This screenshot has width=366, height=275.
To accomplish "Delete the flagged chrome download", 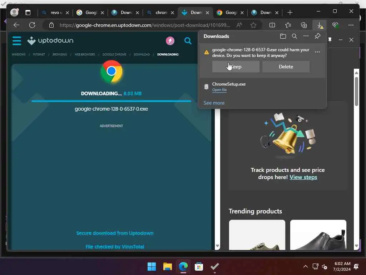I will 286,67.
